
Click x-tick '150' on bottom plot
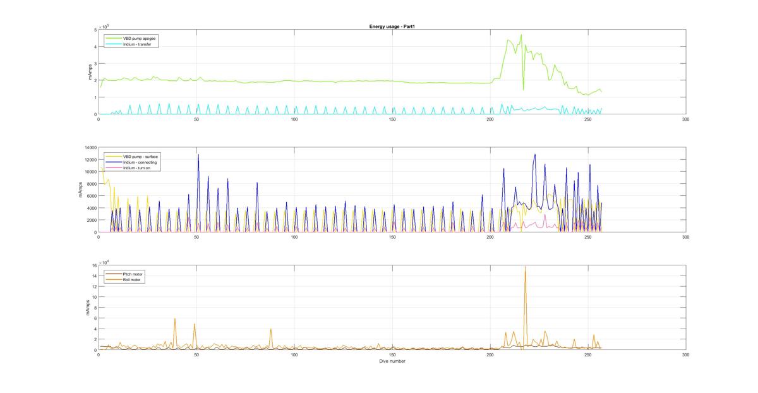(x=392, y=355)
